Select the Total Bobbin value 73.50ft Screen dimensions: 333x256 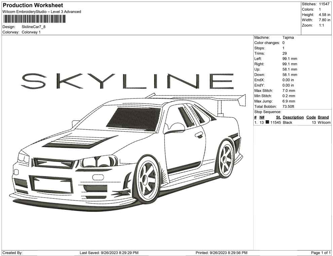[x=288, y=106]
